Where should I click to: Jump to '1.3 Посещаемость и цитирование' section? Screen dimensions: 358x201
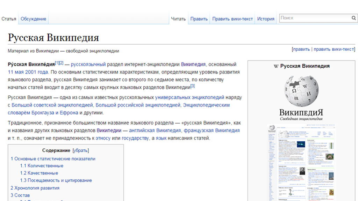pos(56,180)
